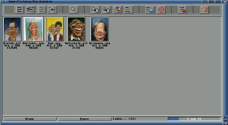The height and width of the screenshot is (125, 228).
Task: Click the red X delete icon
Action: pos(183,10)
